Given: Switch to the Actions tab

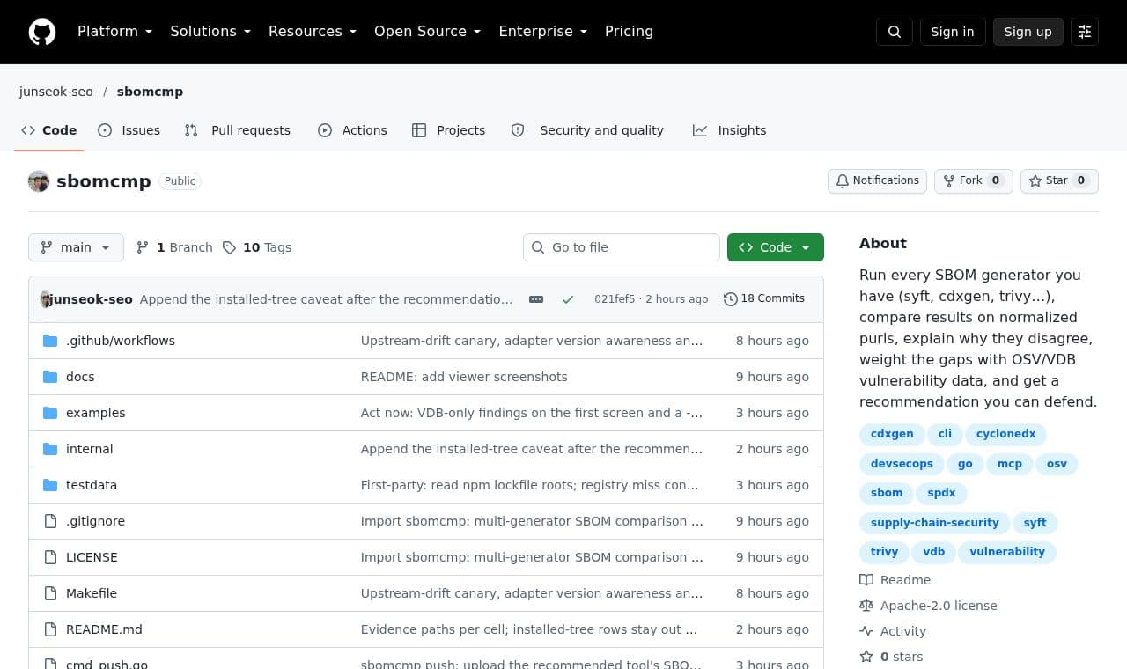Looking at the screenshot, I should [352, 130].
